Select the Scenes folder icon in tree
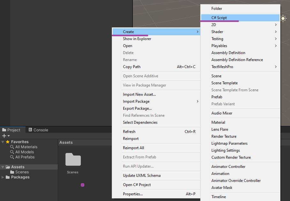Screen dimensions: 290x201 click(x=12, y=172)
